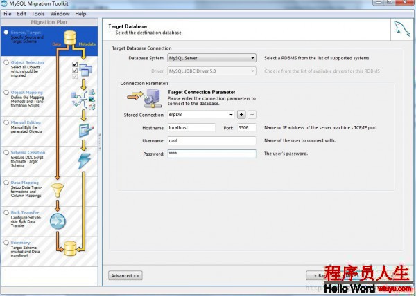Select the Data Mapping step radio button
The width and height of the screenshot is (416, 296).
6,183
